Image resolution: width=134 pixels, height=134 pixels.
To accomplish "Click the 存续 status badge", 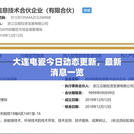I will [87, 10].
